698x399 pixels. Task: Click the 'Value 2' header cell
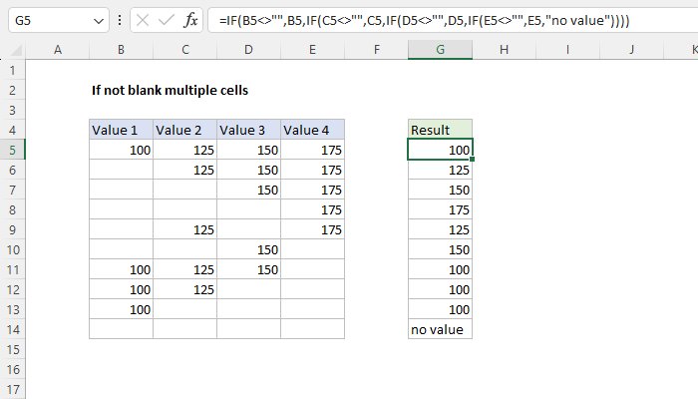pyautogui.click(x=185, y=130)
